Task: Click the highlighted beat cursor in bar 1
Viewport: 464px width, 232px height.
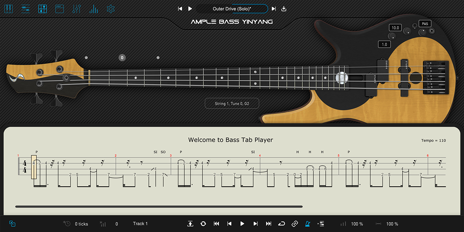Action: pyautogui.click(x=34, y=167)
